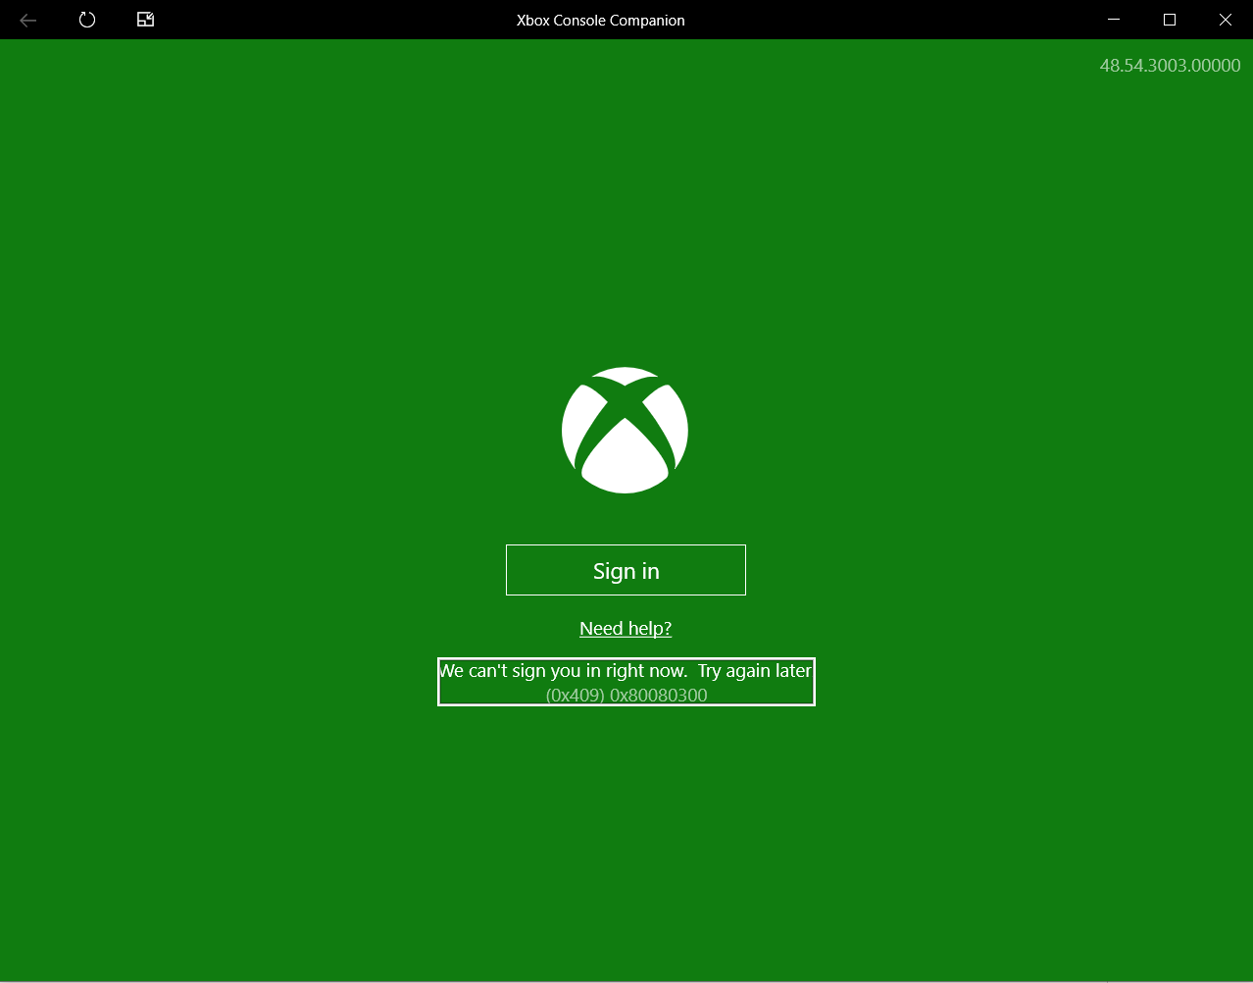Click the Xbox Console Companion title
The width and height of the screenshot is (1253, 983).
pos(601,20)
